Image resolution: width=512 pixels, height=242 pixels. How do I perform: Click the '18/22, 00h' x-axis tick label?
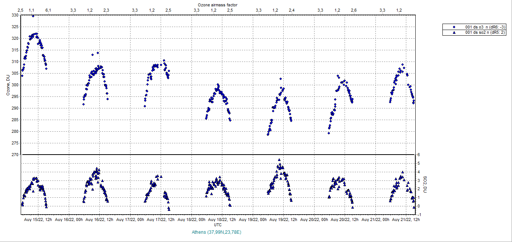point(191,220)
